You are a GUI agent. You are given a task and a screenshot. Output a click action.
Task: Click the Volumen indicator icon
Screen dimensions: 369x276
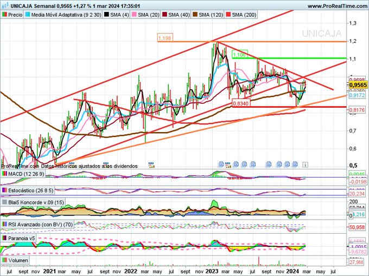tap(4, 260)
